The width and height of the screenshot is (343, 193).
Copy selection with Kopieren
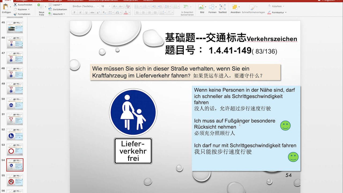point(21,9)
